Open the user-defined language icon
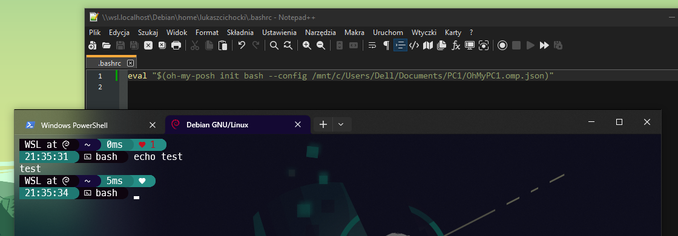The height and width of the screenshot is (236, 678). pos(414,45)
